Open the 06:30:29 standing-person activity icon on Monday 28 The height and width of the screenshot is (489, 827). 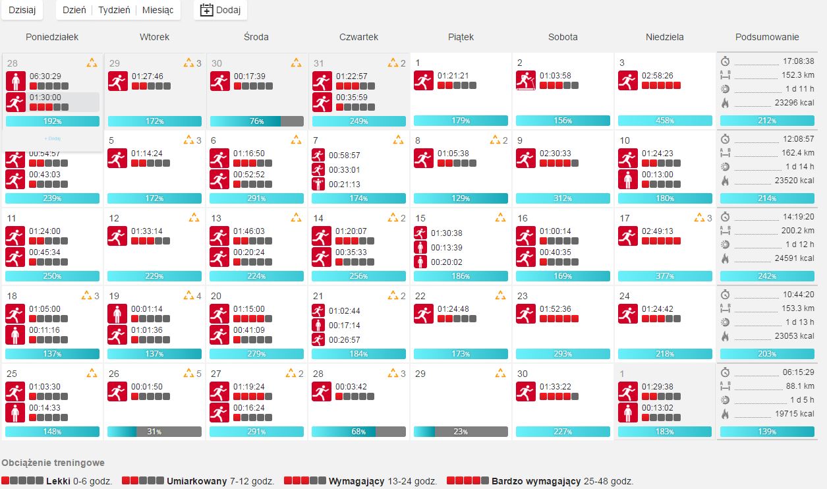click(16, 80)
